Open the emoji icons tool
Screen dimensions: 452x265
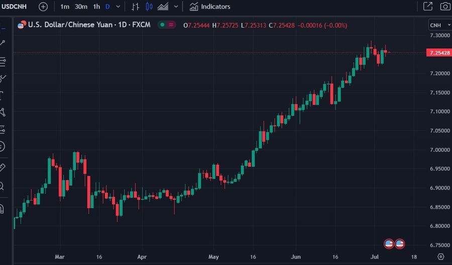(2, 147)
